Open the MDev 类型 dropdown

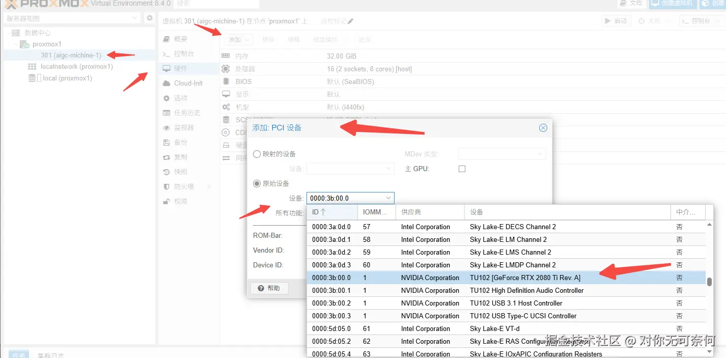point(502,154)
